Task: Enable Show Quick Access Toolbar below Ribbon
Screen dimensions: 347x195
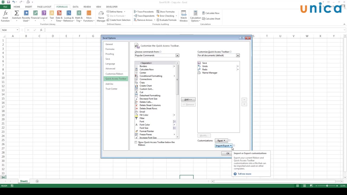Action: pyautogui.click(x=136, y=142)
